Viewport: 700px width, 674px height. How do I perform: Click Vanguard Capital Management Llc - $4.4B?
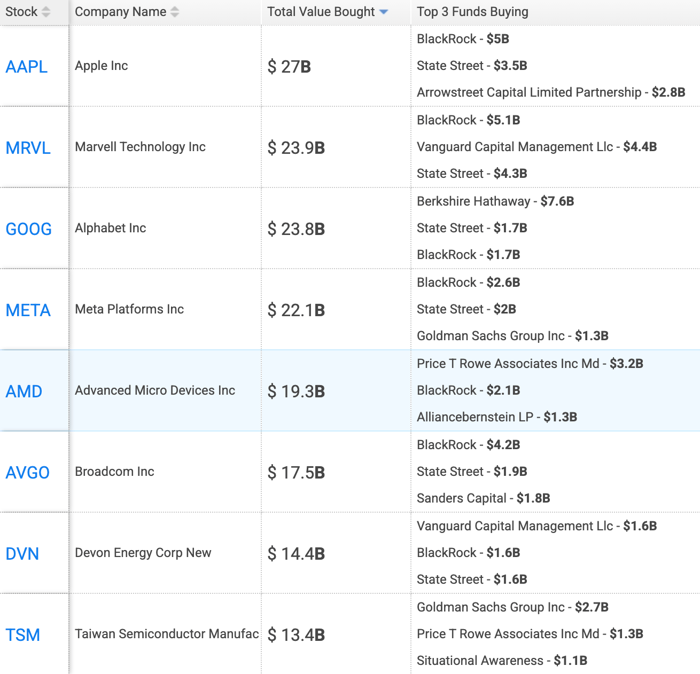(537, 147)
